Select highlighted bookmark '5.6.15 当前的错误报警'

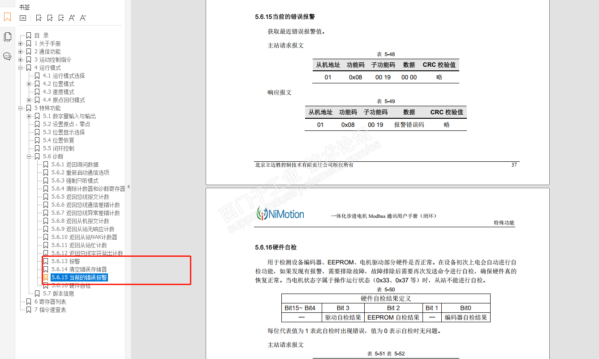tap(79, 277)
